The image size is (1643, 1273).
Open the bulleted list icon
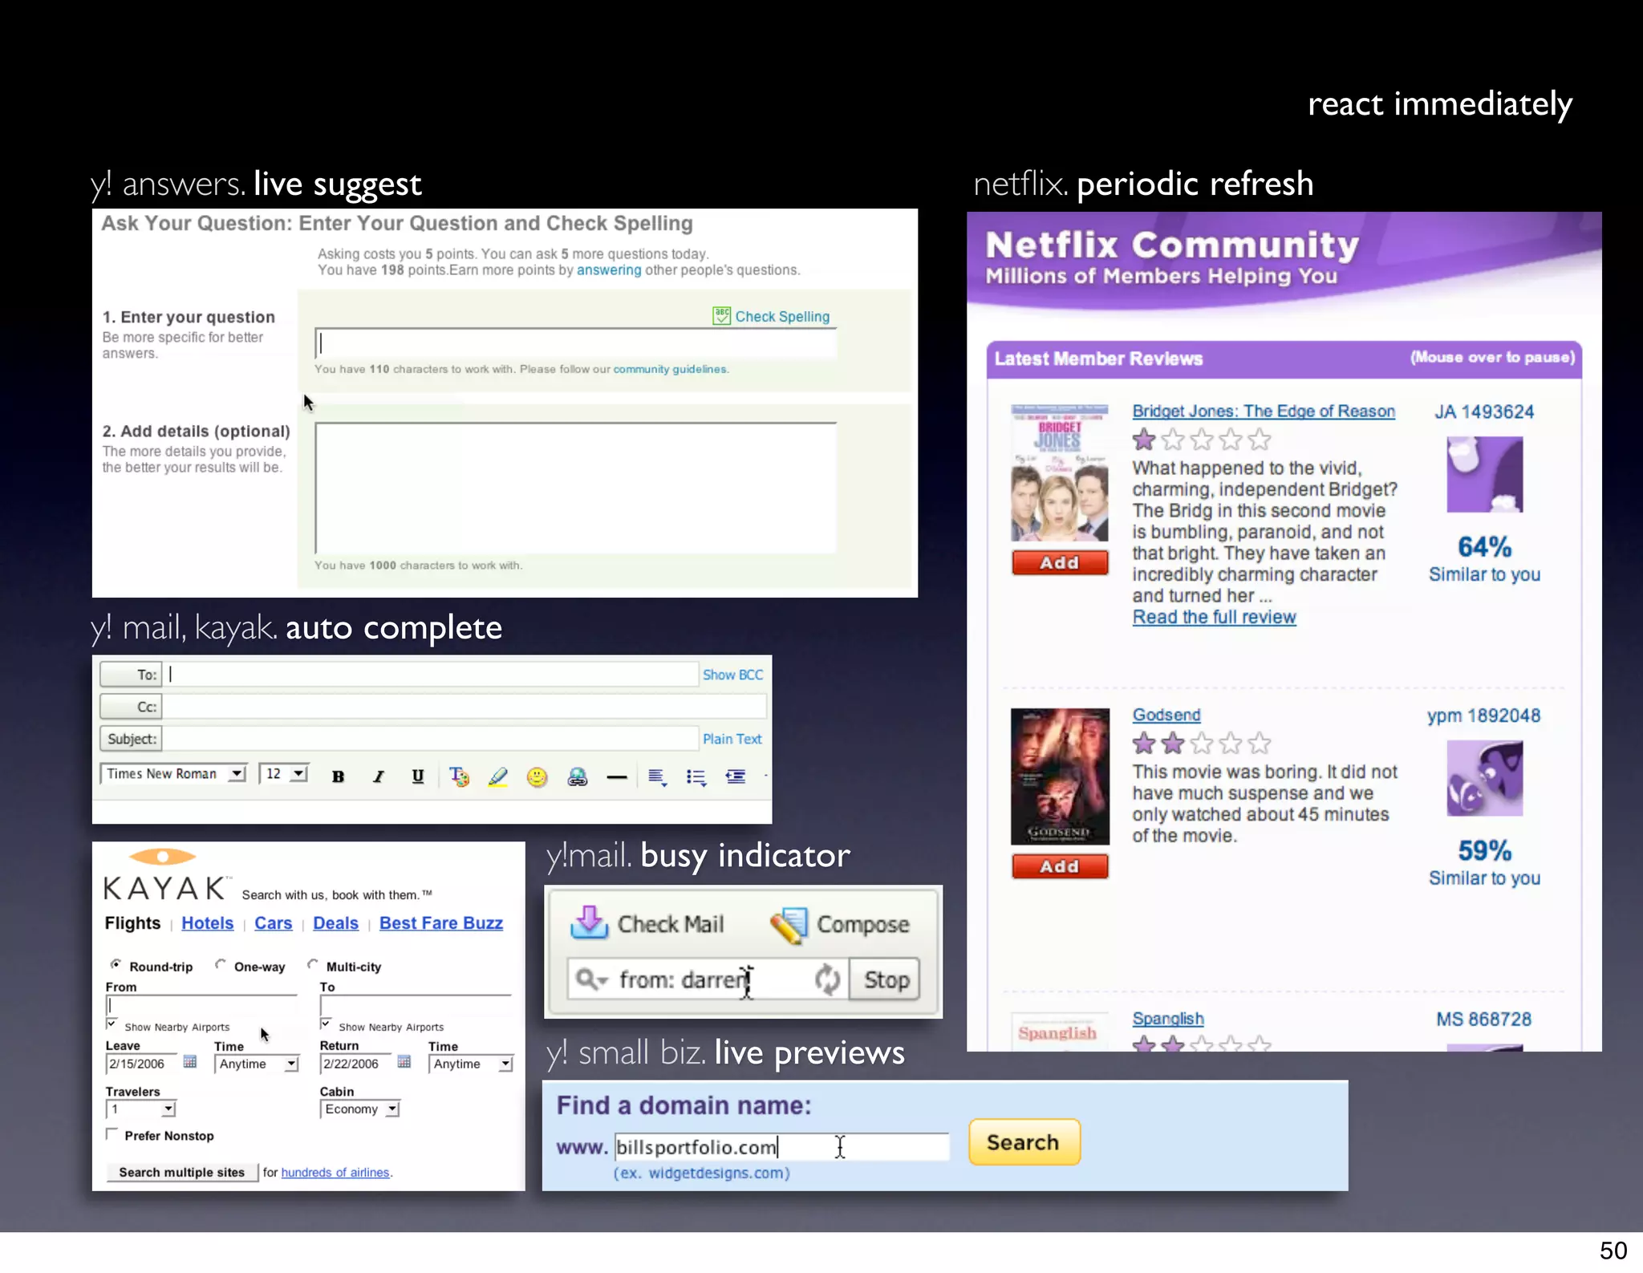(x=696, y=776)
